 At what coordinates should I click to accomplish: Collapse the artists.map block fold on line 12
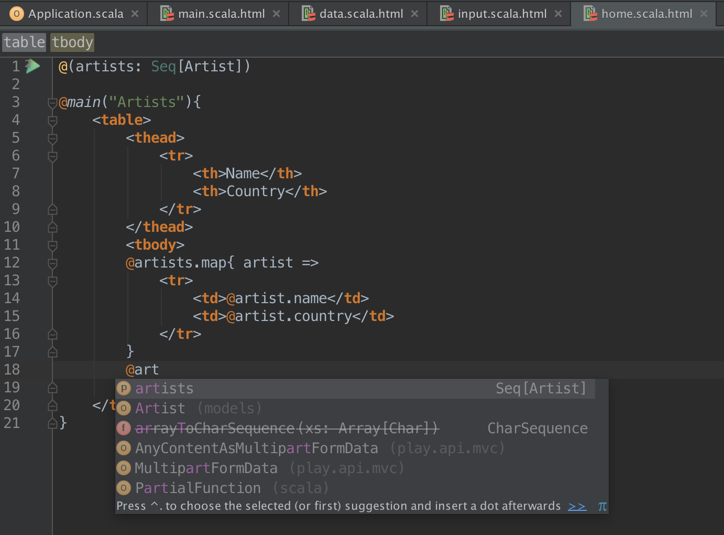pyautogui.click(x=52, y=263)
